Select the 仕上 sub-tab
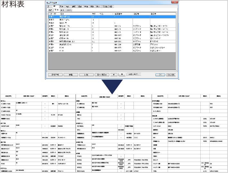 [x=62, y=10]
